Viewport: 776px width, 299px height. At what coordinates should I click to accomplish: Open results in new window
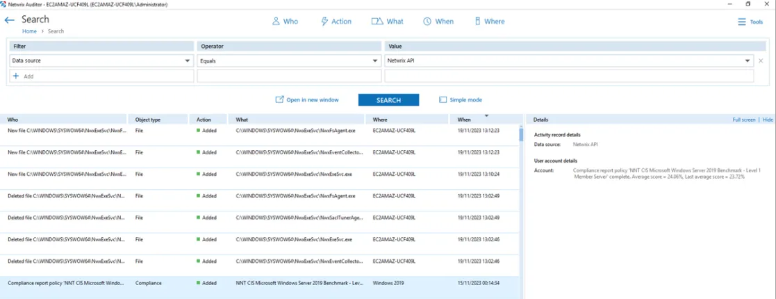(307, 100)
